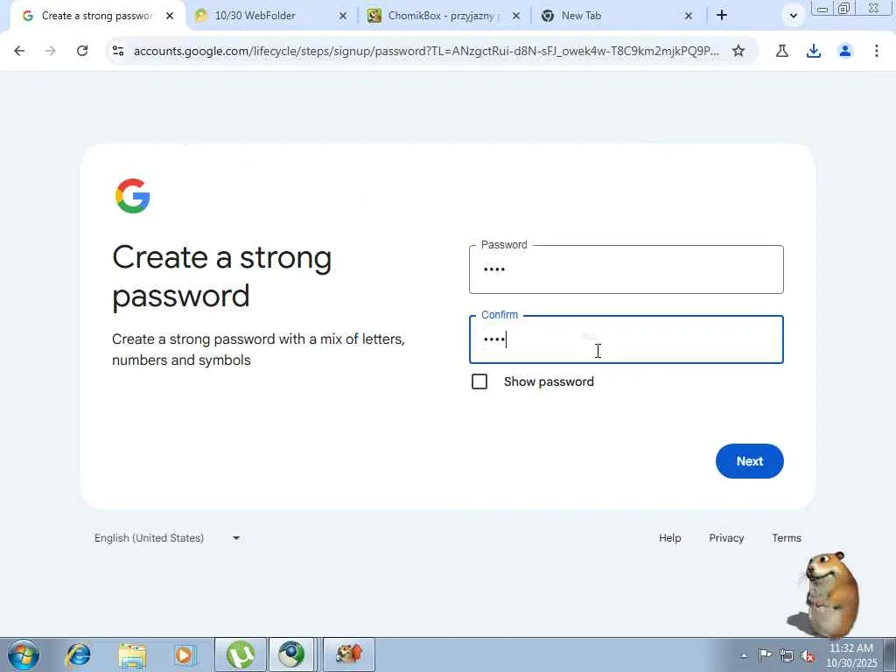This screenshot has height=672, width=896.
Task: Open Chrome three-dot menu
Action: [x=877, y=51]
